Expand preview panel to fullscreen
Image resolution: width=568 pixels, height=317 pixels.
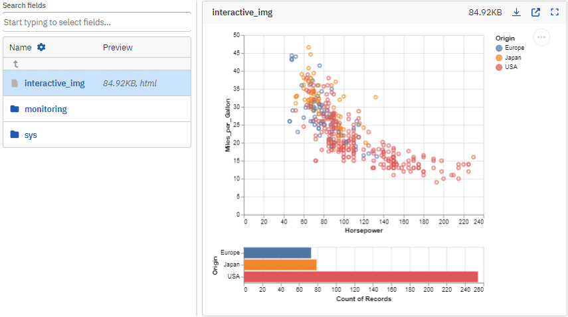(555, 12)
